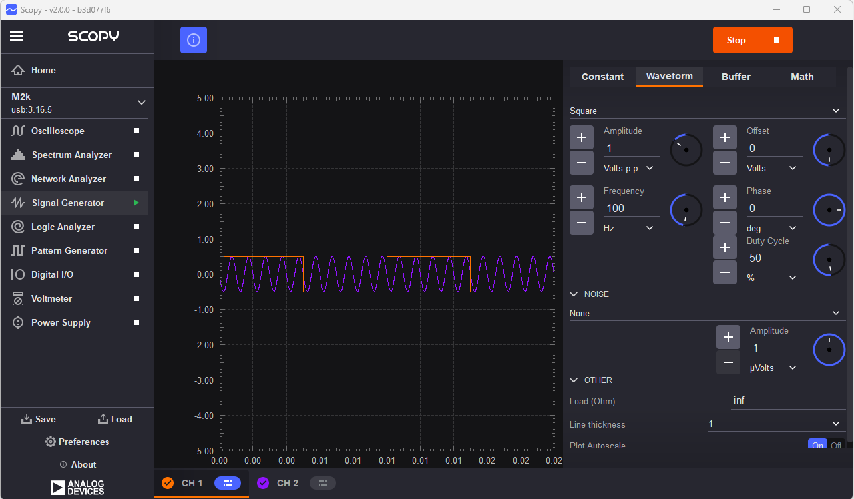Open noise type None dropdown
This screenshot has width=854, height=499.
(708, 313)
